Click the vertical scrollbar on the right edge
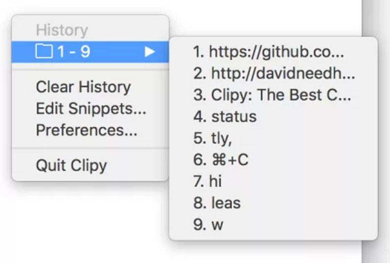This screenshot has height=263, width=390. click(376, 131)
